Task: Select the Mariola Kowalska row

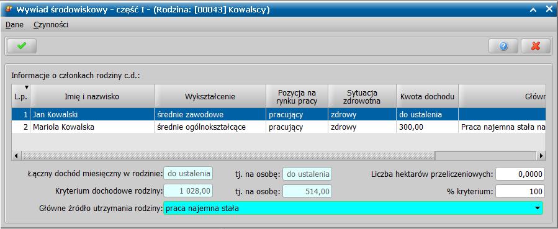Action: tap(278, 127)
